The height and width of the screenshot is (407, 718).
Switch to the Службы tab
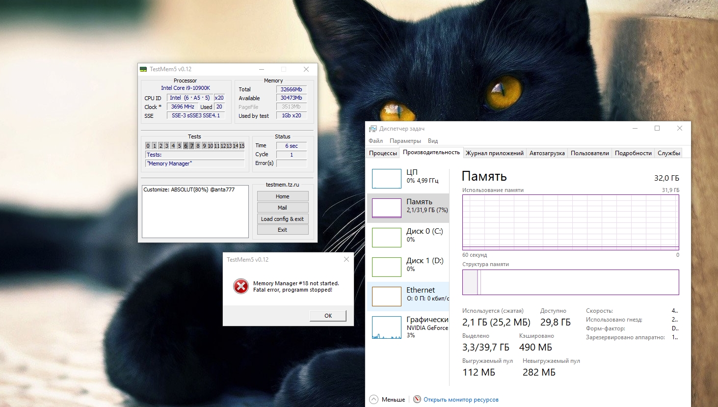669,153
